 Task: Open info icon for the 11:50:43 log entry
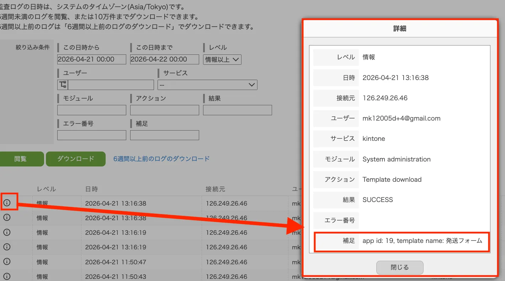pyautogui.click(x=7, y=276)
